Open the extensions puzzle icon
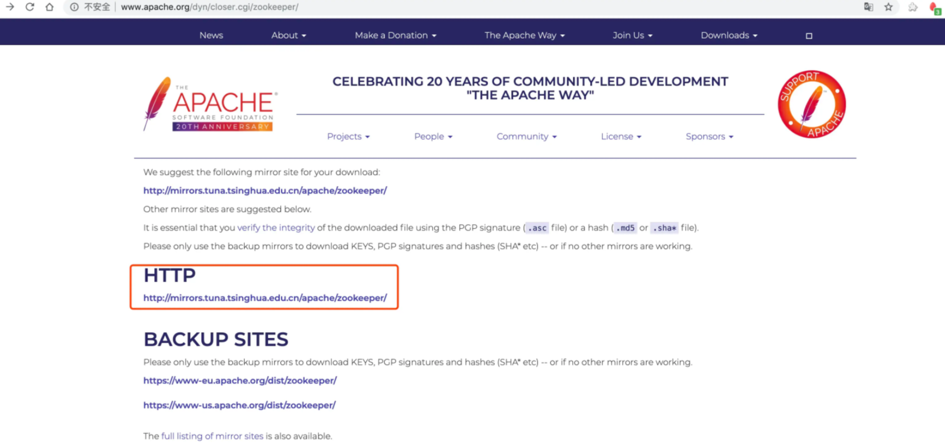Viewport: 945px width, 443px height. (913, 7)
